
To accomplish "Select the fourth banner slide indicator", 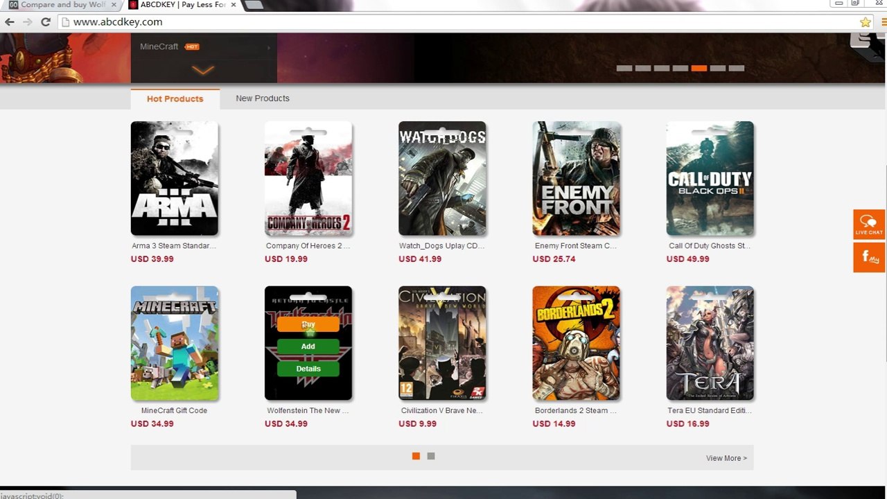I will pos(680,69).
